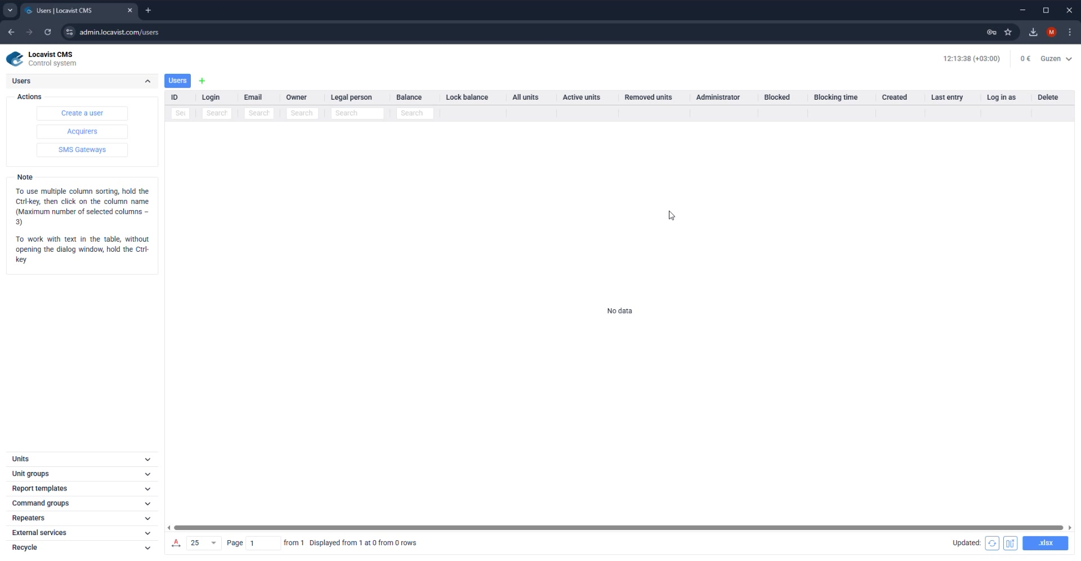1081x561 pixels.
Task: Expand the Command groups section
Action: pos(82,504)
